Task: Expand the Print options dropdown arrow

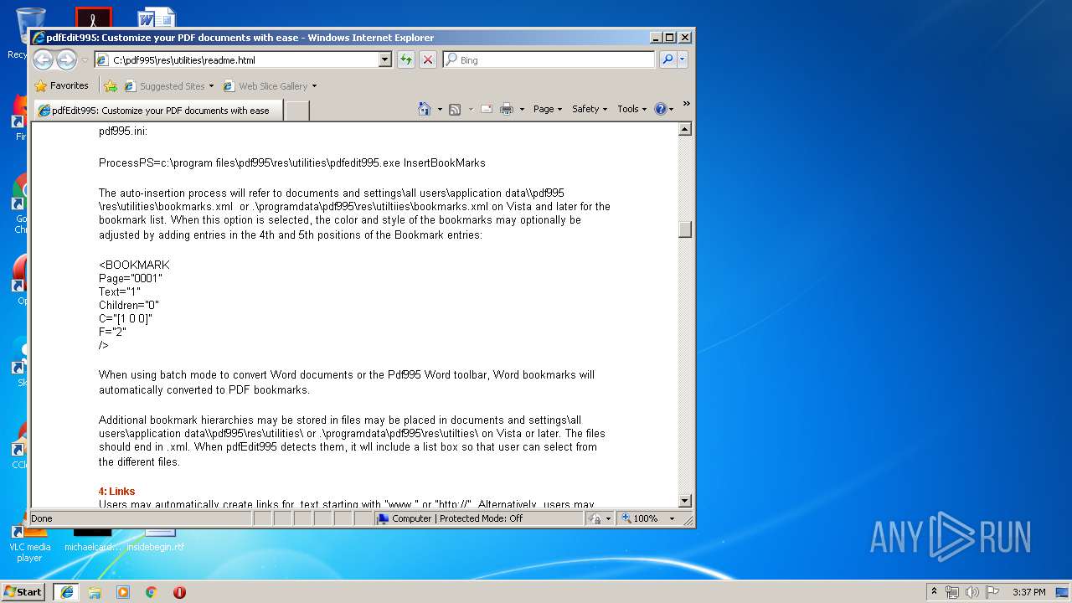Action: click(x=522, y=109)
